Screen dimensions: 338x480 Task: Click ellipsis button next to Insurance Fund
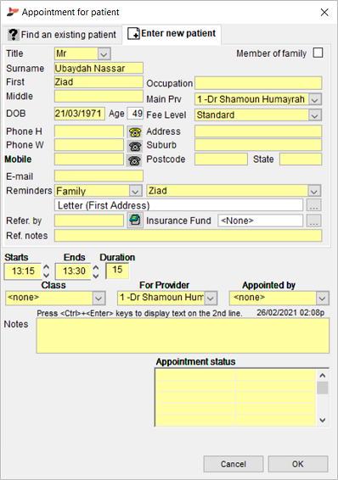point(313,220)
